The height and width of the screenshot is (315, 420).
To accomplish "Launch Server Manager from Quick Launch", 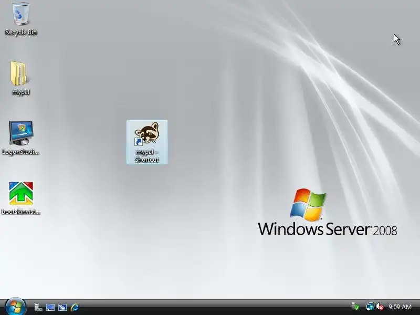I will (x=38, y=307).
